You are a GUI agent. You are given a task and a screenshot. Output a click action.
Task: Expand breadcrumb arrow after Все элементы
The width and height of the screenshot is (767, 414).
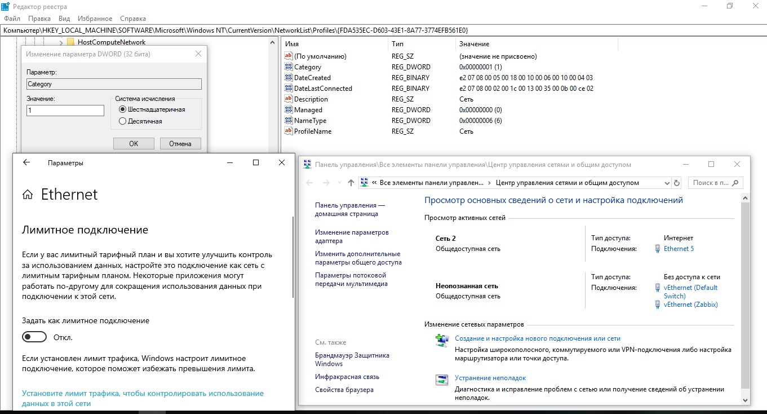click(x=489, y=183)
